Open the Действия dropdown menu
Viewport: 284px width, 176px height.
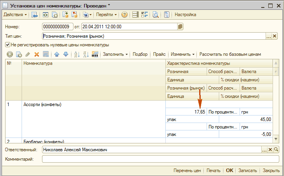point(15,15)
